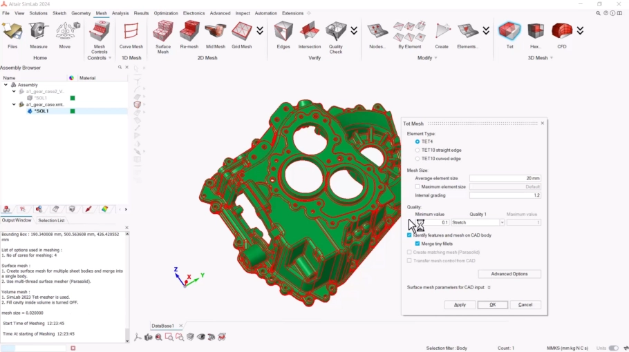Click the Internal grading field

click(x=505, y=195)
